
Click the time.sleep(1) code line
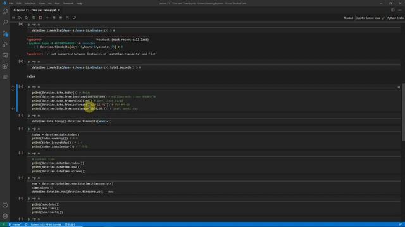[x=42, y=188]
